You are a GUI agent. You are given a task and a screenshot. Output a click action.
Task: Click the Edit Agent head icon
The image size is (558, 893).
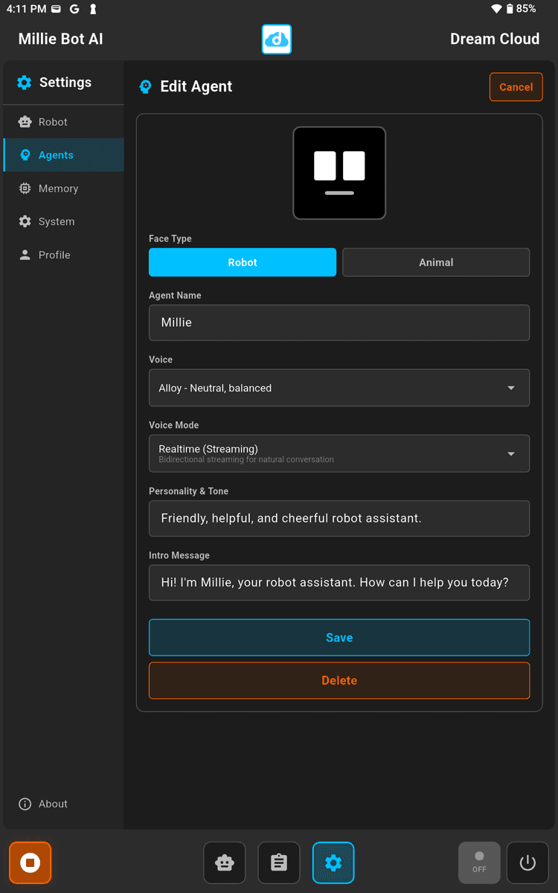(x=145, y=87)
